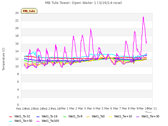Viewport: 168px width, 126px height.
Task: Click the Mar 1 x-axis tick label
Action: [x=65, y=108]
